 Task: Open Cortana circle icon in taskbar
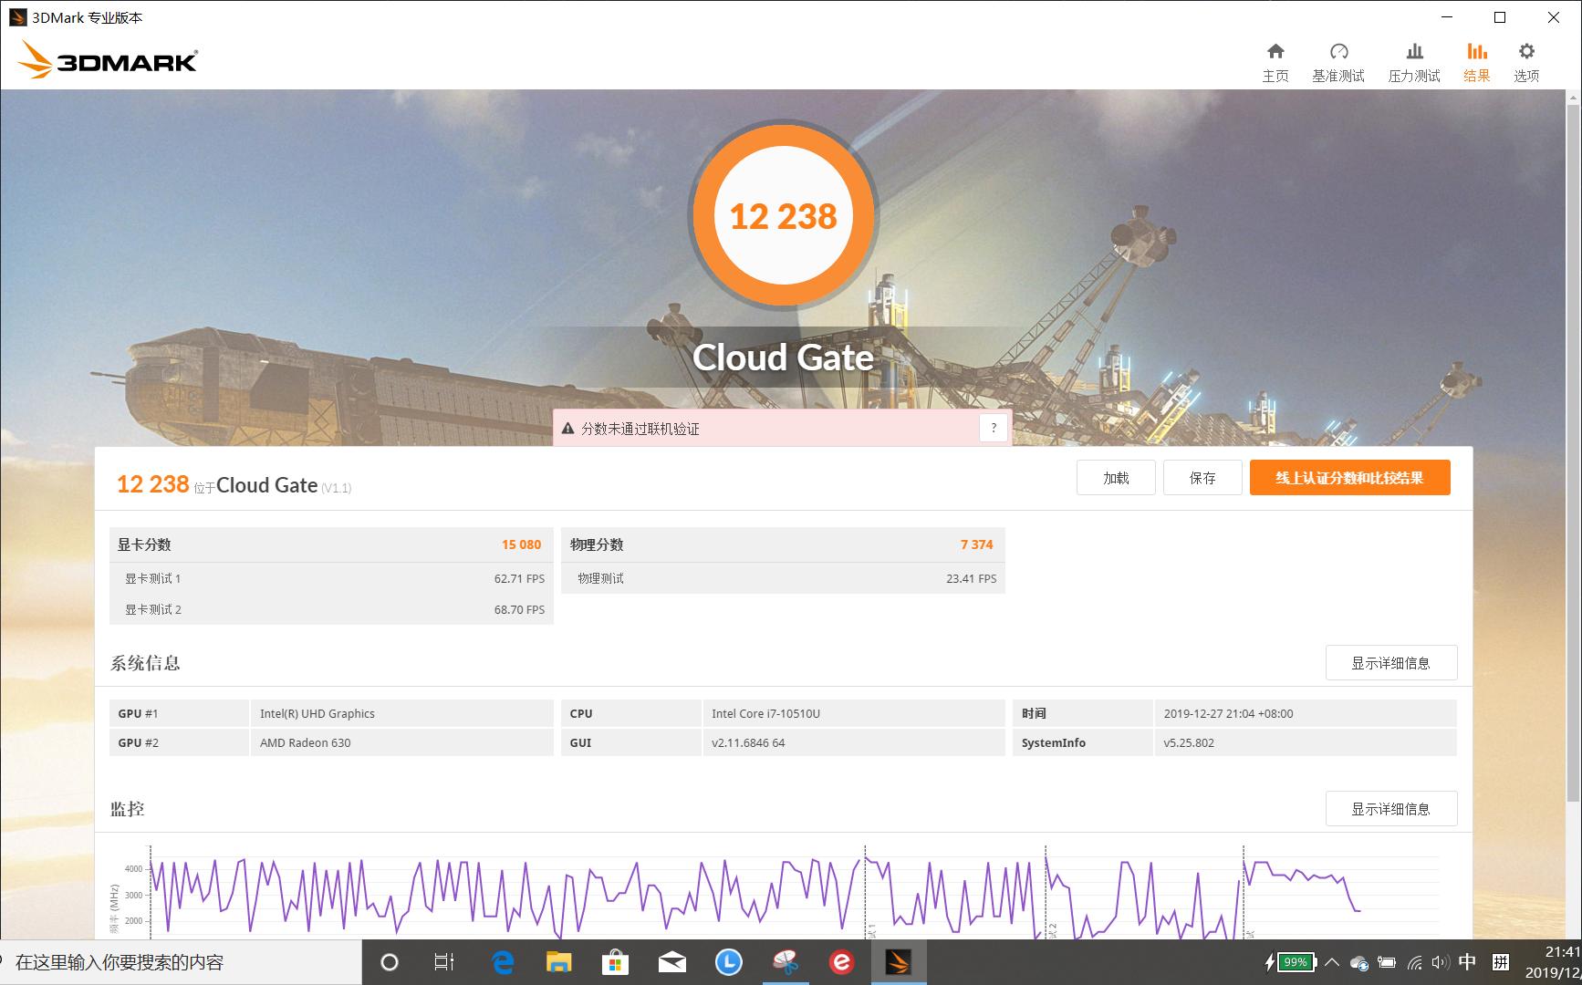390,962
